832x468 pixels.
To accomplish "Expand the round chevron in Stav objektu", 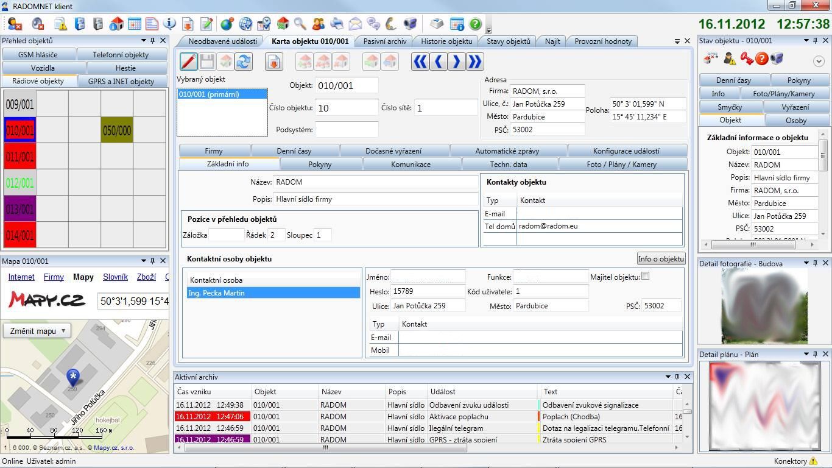I will click(818, 61).
